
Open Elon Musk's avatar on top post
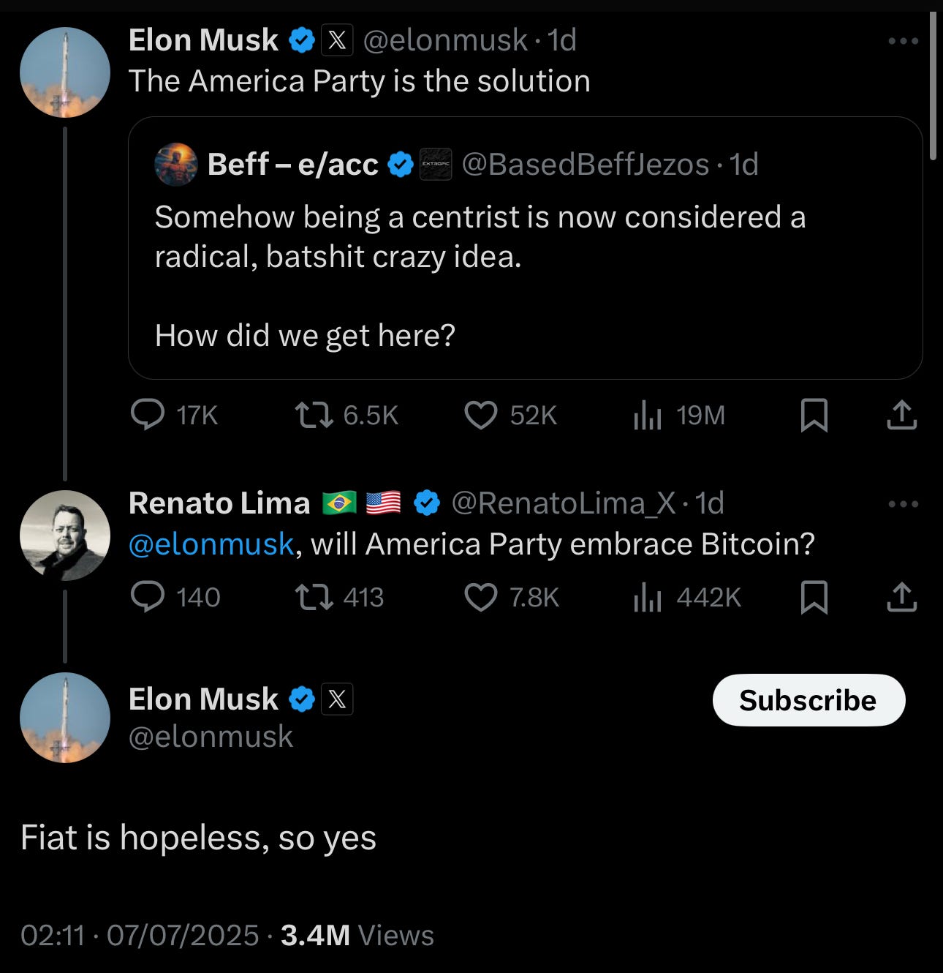[x=65, y=72]
